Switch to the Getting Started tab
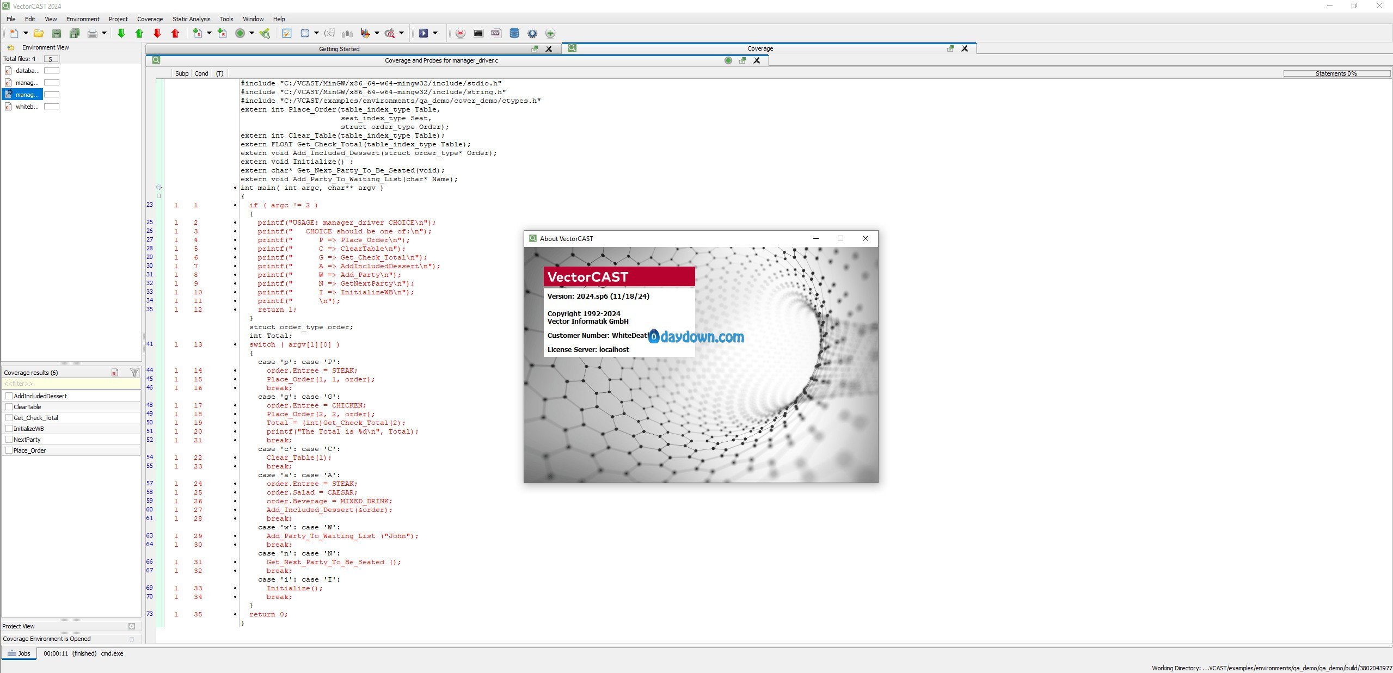 (x=339, y=49)
